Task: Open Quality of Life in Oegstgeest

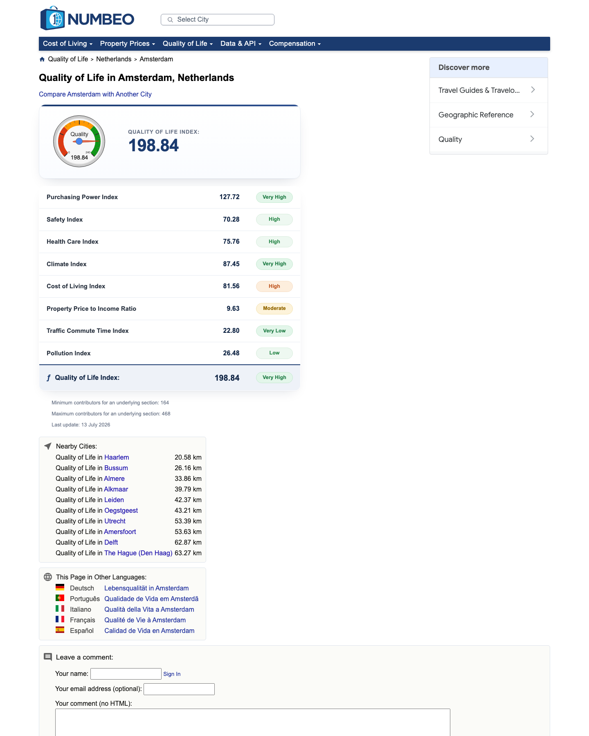Action: [x=121, y=510]
